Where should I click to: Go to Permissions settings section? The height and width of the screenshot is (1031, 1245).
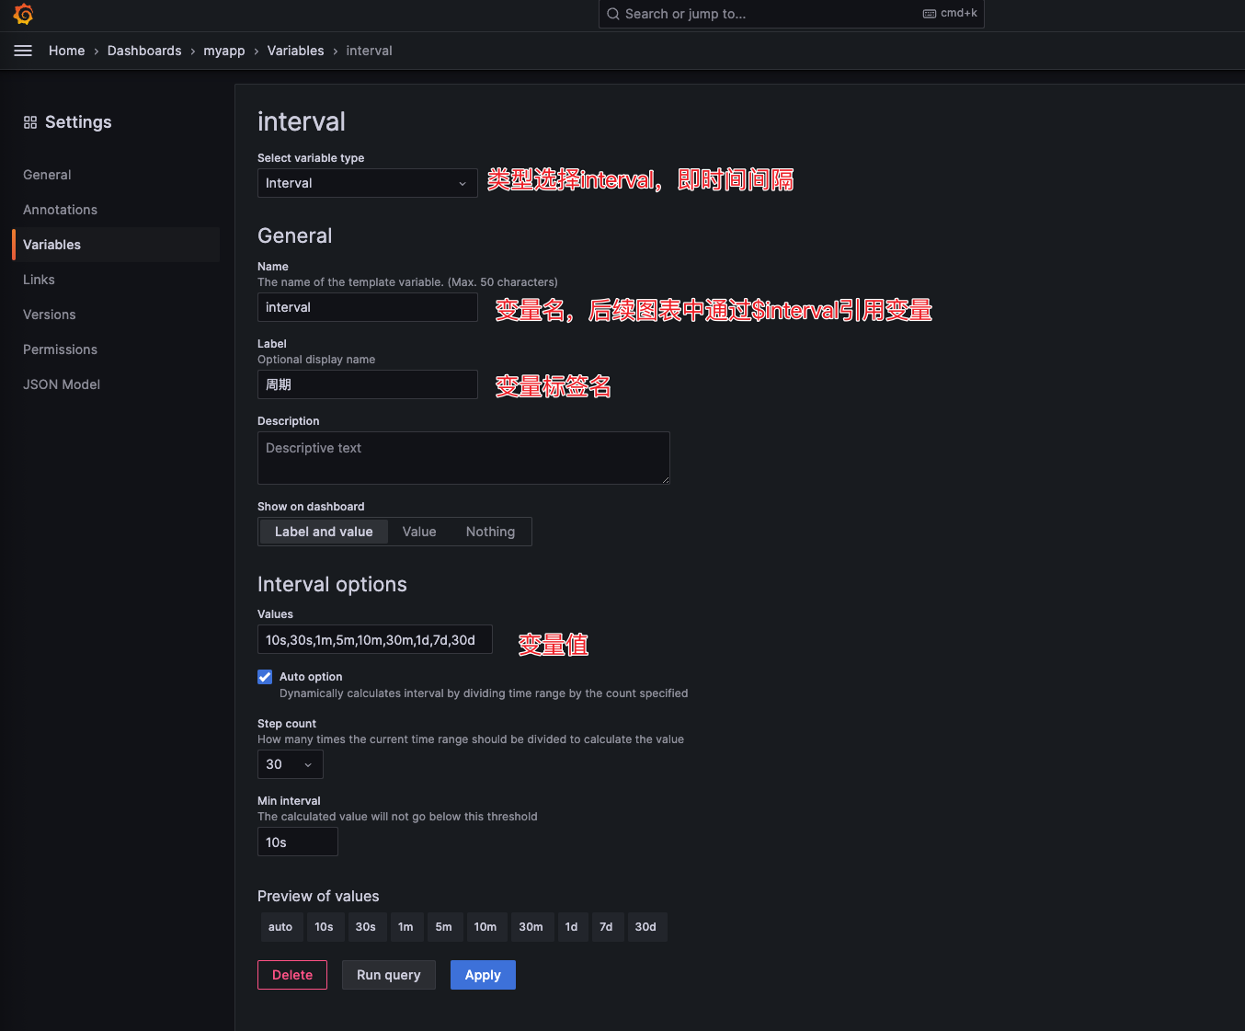click(60, 349)
